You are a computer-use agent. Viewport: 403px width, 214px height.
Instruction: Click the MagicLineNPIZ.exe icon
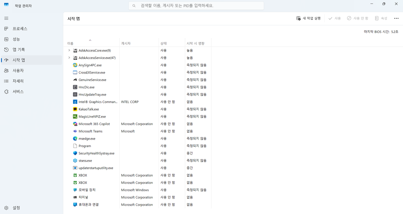[x=75, y=116]
